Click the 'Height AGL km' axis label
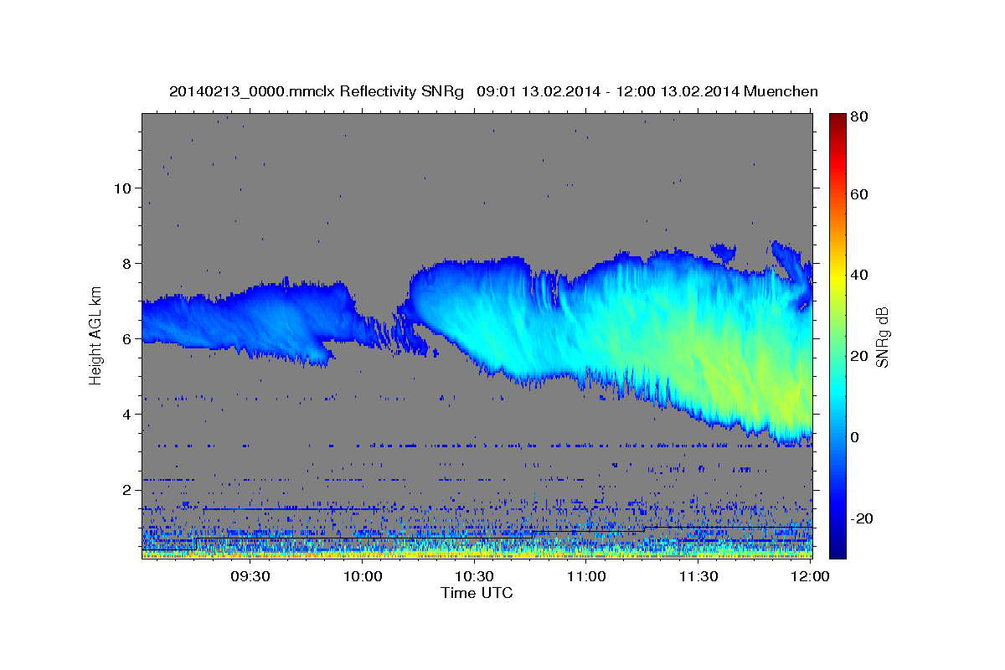The width and height of the screenshot is (1005, 670). (95, 338)
